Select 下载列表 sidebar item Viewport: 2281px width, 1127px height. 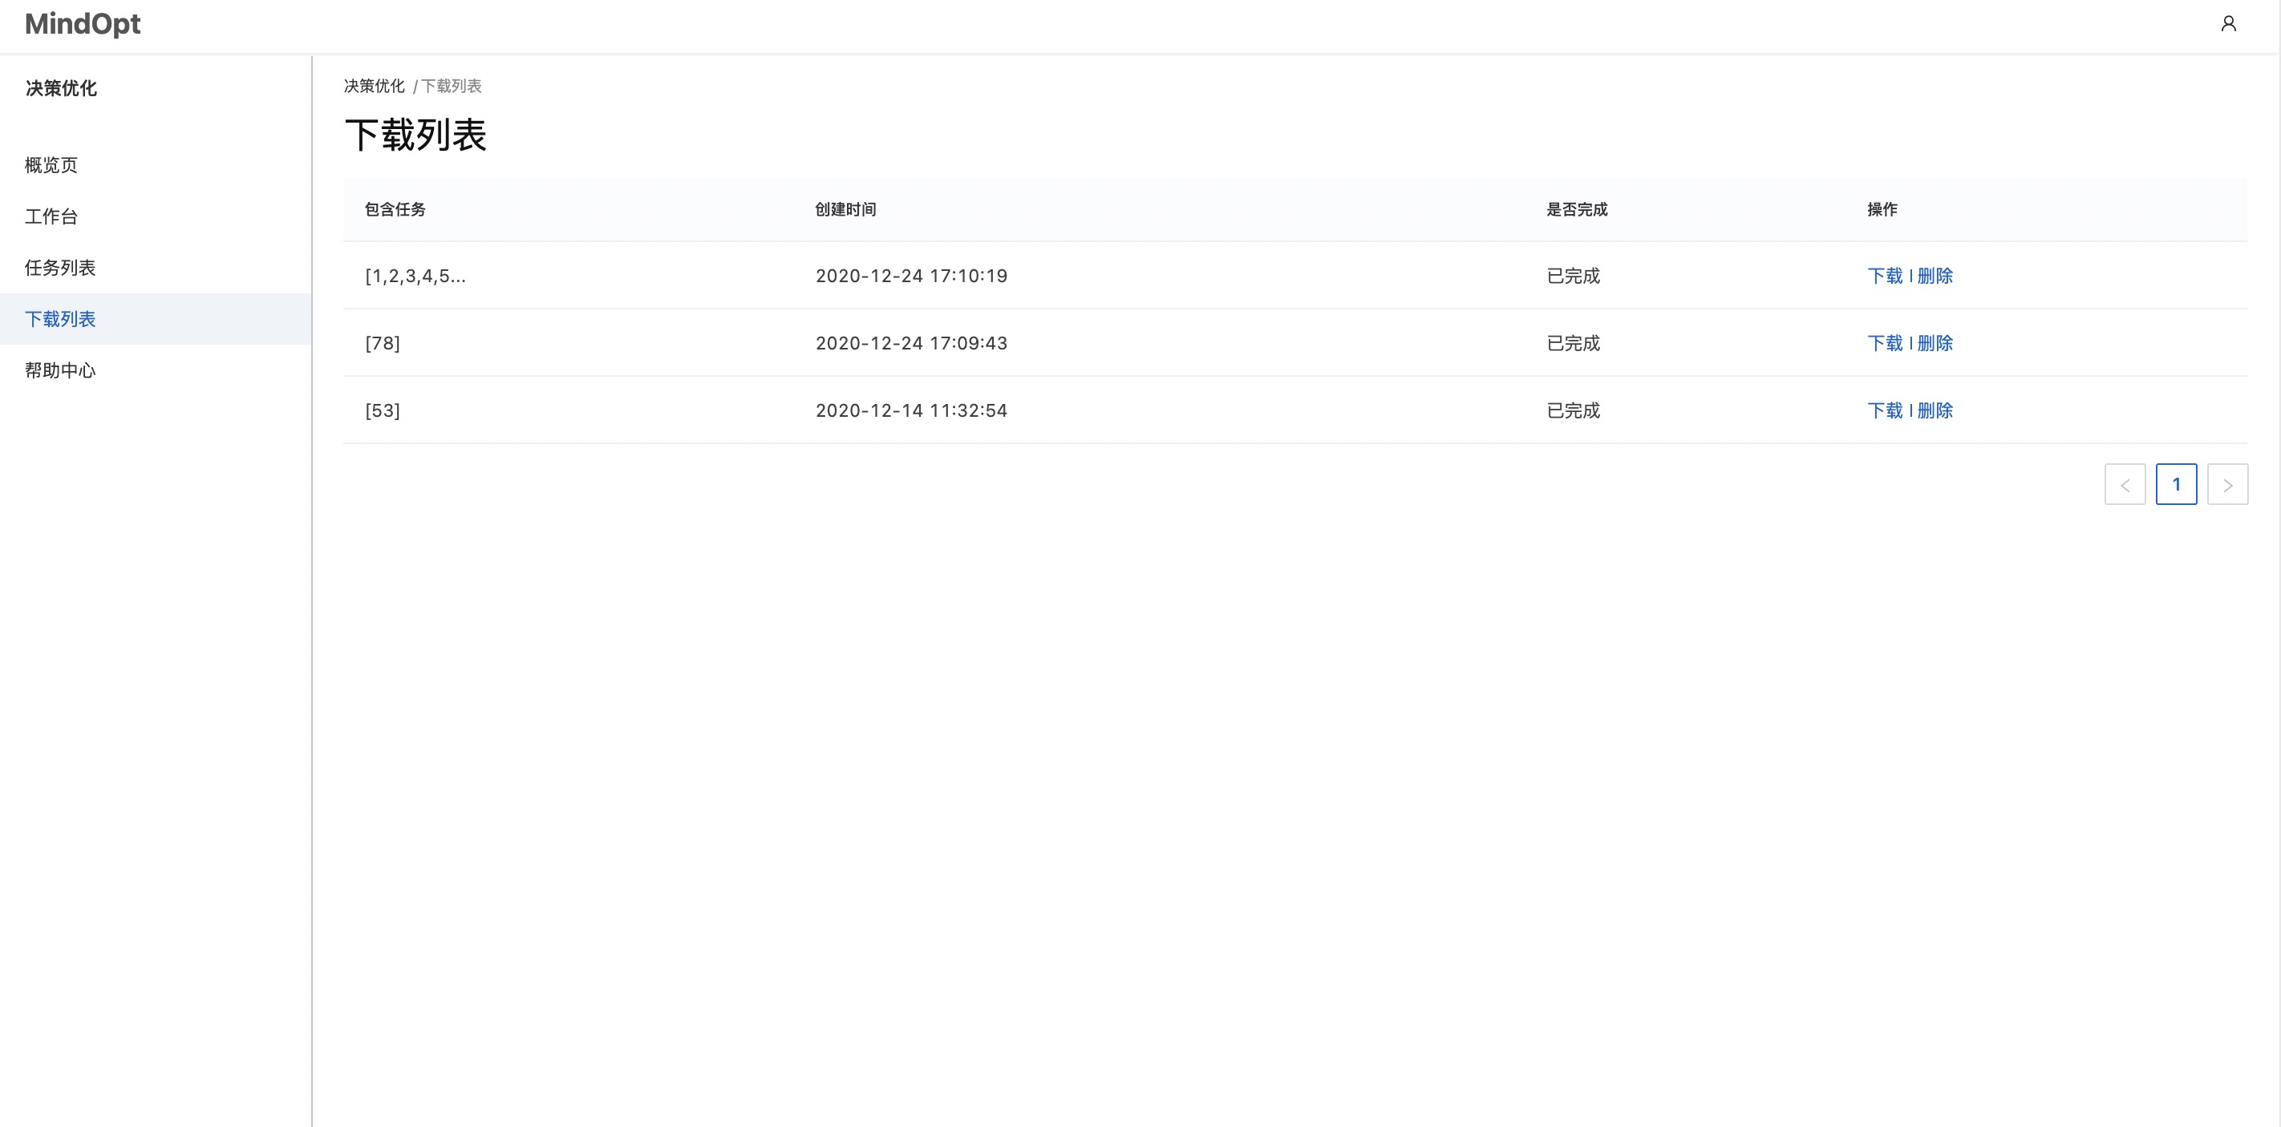click(60, 319)
